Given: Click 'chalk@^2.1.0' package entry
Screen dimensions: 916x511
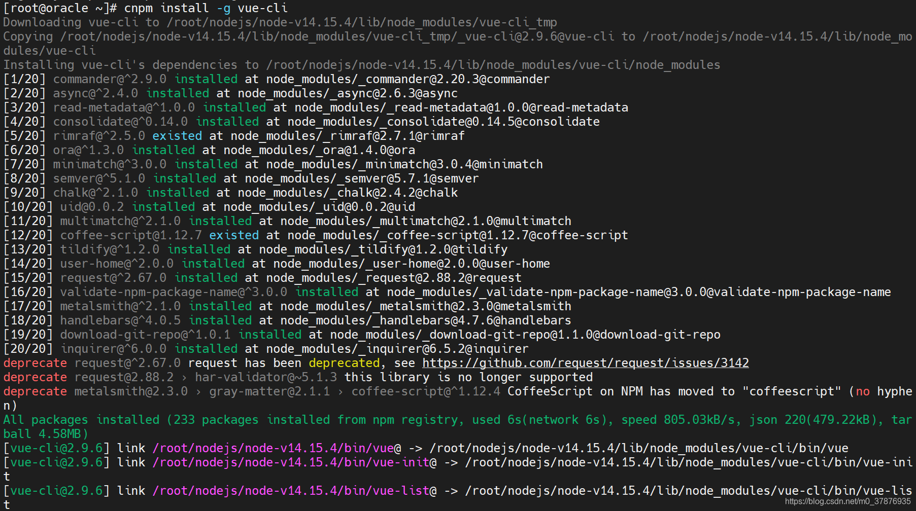Looking at the screenshot, I should coord(95,193).
